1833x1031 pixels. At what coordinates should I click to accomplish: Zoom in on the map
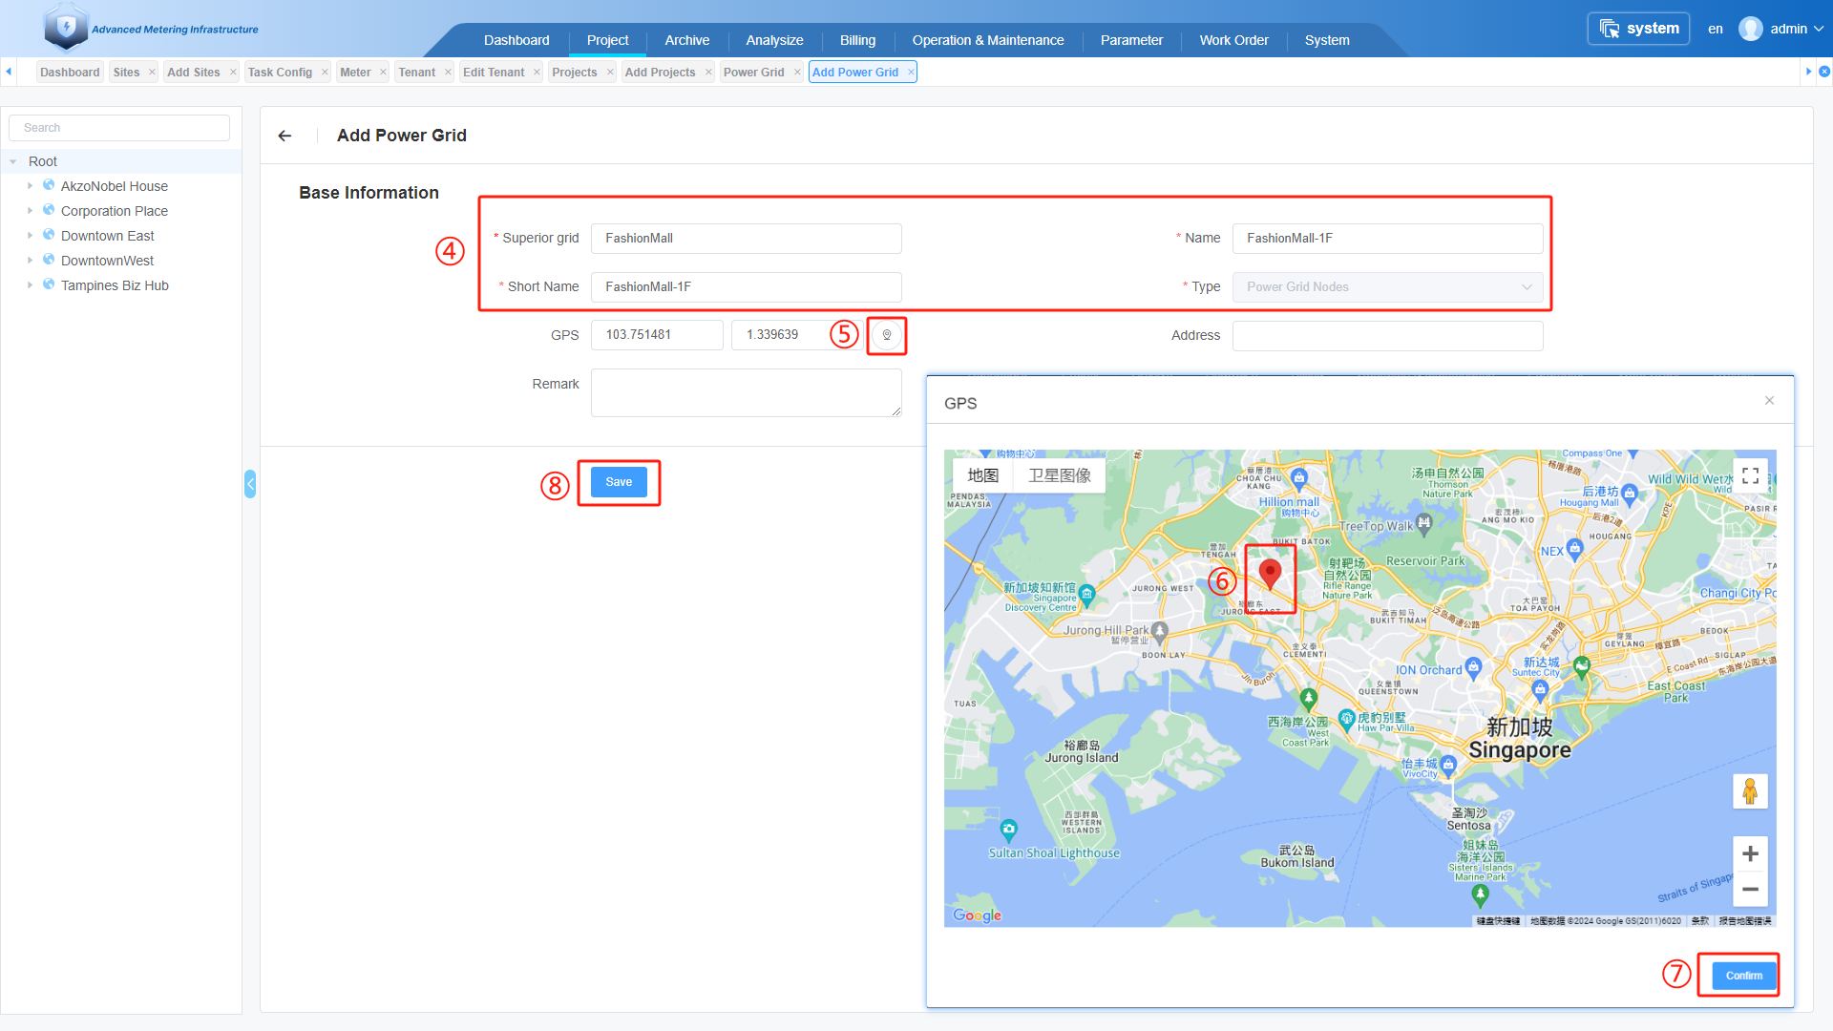pyautogui.click(x=1750, y=854)
